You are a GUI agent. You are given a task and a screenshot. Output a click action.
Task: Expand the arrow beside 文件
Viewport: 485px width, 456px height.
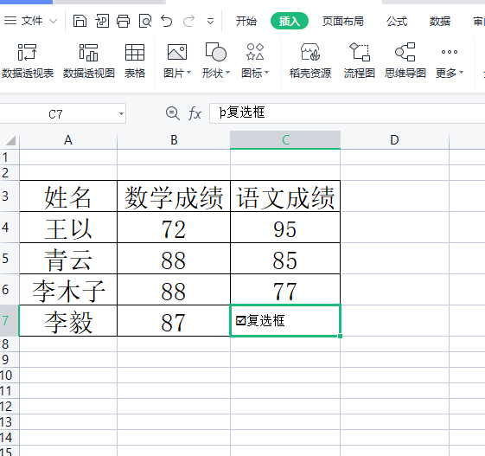pyautogui.click(x=54, y=22)
